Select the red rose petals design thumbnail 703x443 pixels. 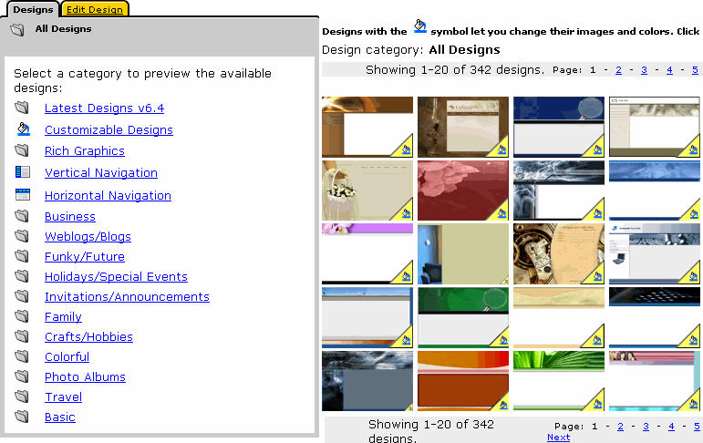point(463,191)
